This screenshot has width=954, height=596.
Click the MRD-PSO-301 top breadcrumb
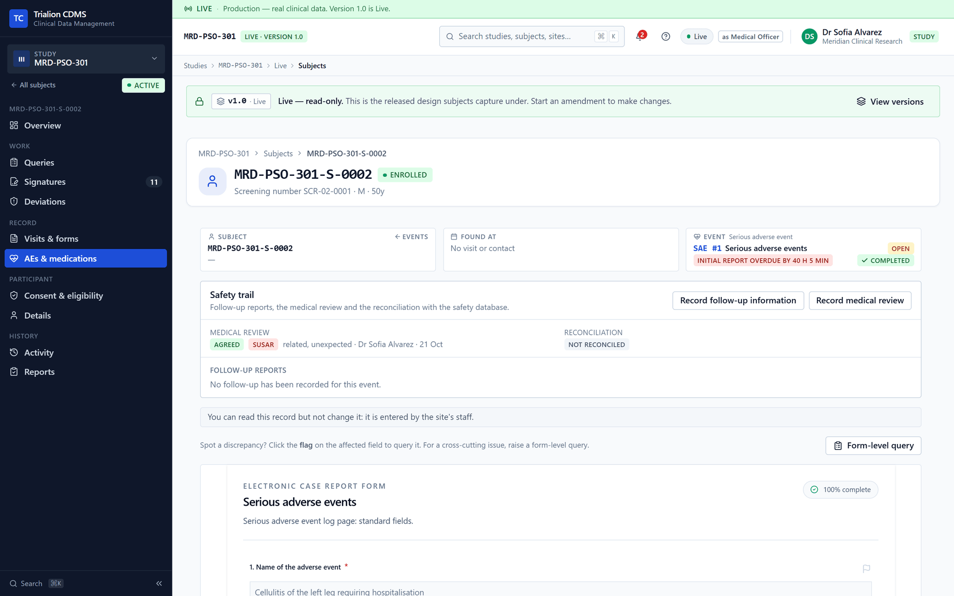point(240,66)
